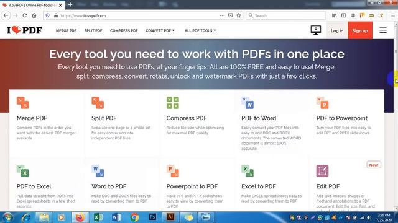
Task: Open Photoshop from the taskbar
Action: point(152,217)
